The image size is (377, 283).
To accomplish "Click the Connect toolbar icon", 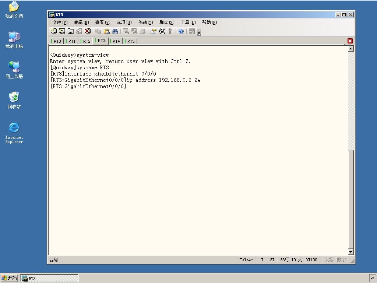I will tap(53, 31).
